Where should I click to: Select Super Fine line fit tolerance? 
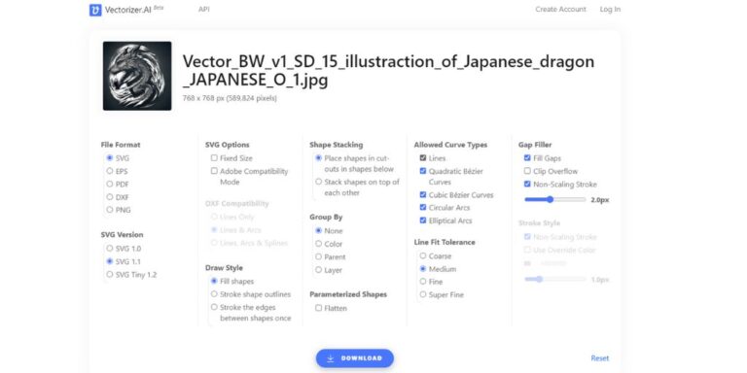pos(423,294)
